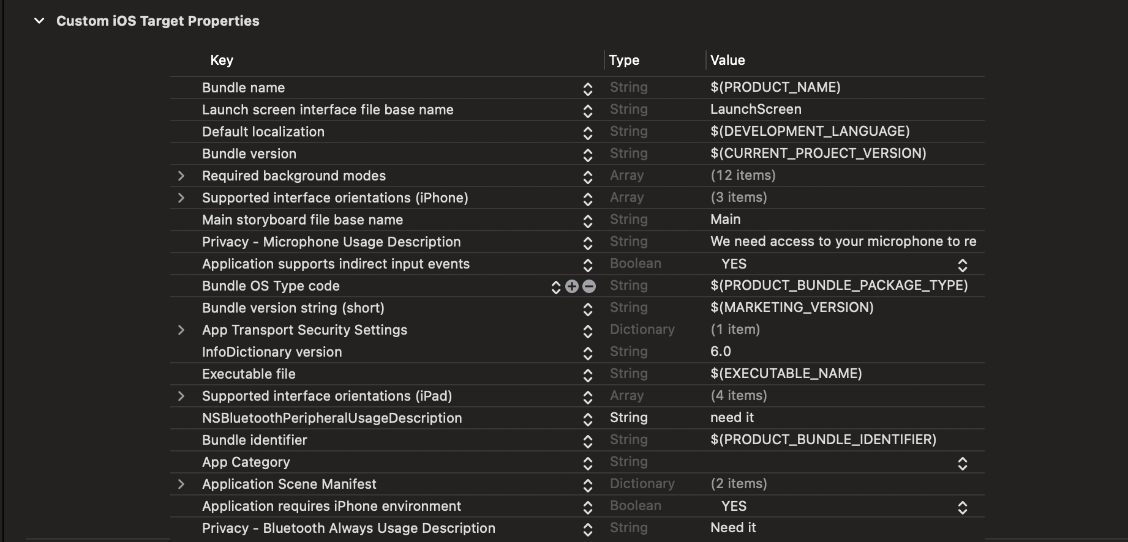1128x542 pixels.
Task: Click the Value column header
Action: [728, 60]
